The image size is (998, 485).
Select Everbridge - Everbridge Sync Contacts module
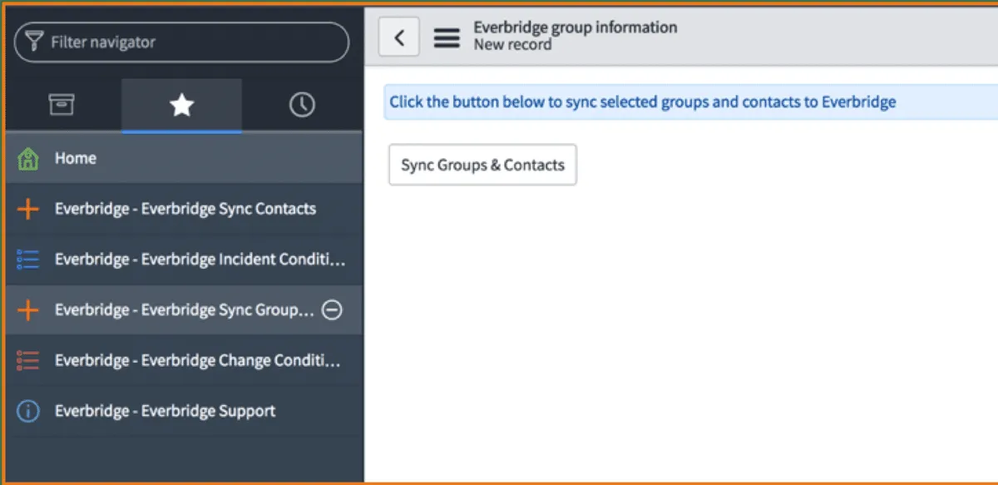pos(185,209)
